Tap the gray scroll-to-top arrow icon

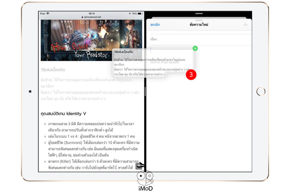[x=138, y=166]
